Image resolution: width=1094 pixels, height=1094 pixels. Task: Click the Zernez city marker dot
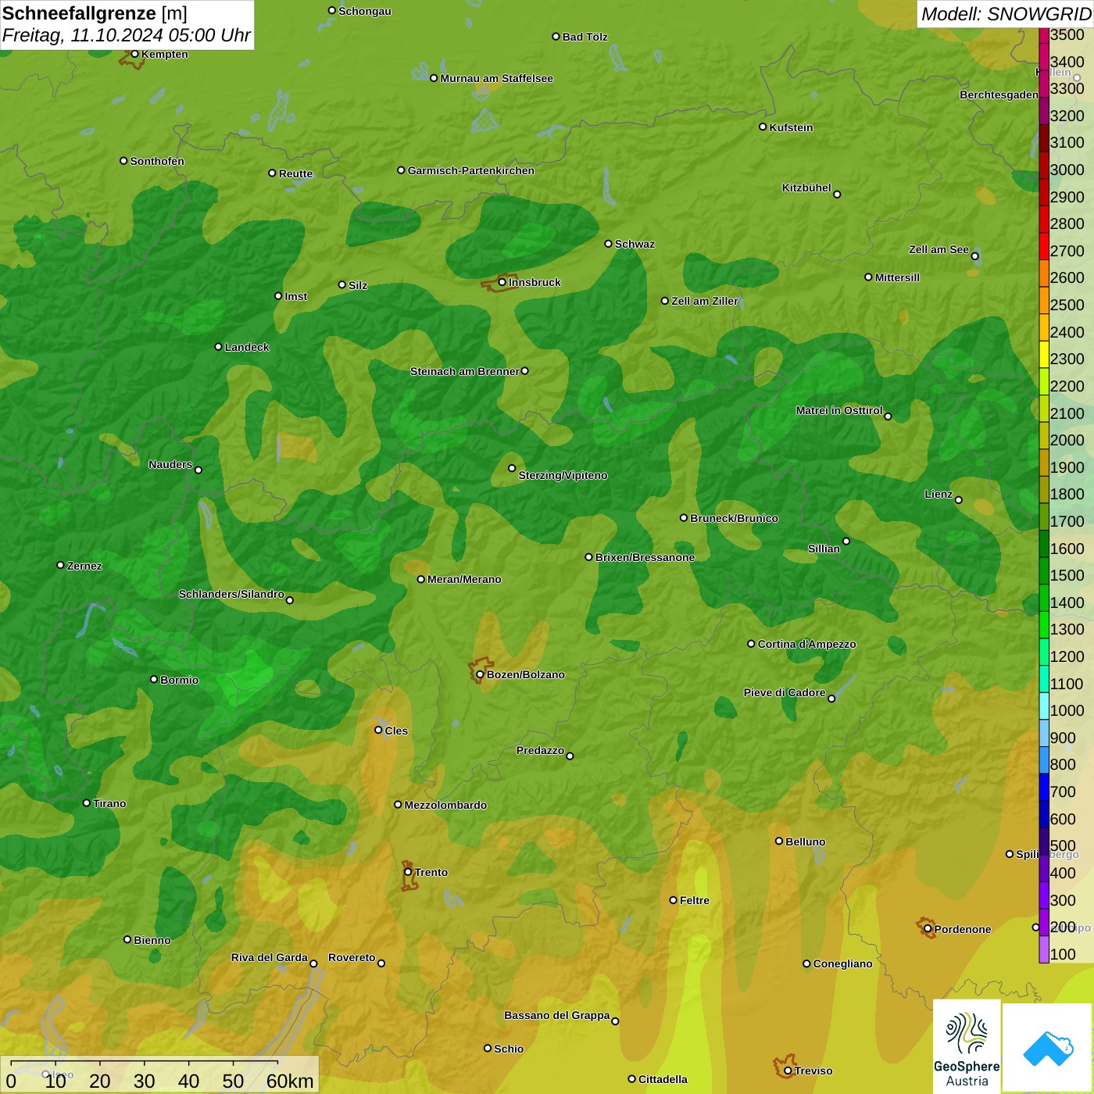[61, 565]
